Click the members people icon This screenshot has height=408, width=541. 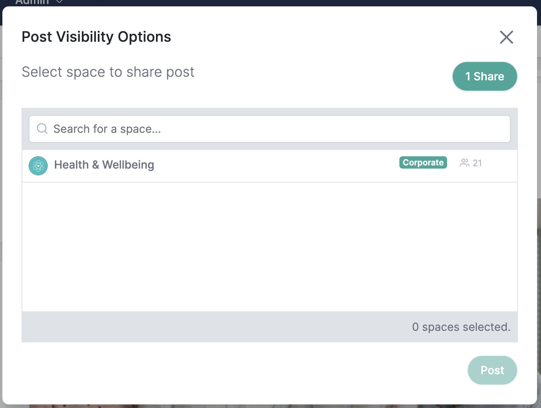[464, 163]
